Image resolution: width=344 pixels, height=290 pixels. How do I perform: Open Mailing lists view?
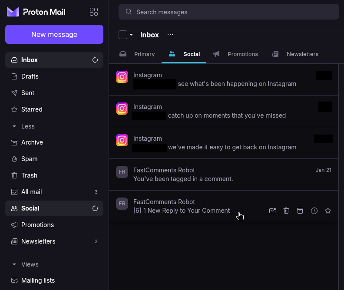coord(54,280)
